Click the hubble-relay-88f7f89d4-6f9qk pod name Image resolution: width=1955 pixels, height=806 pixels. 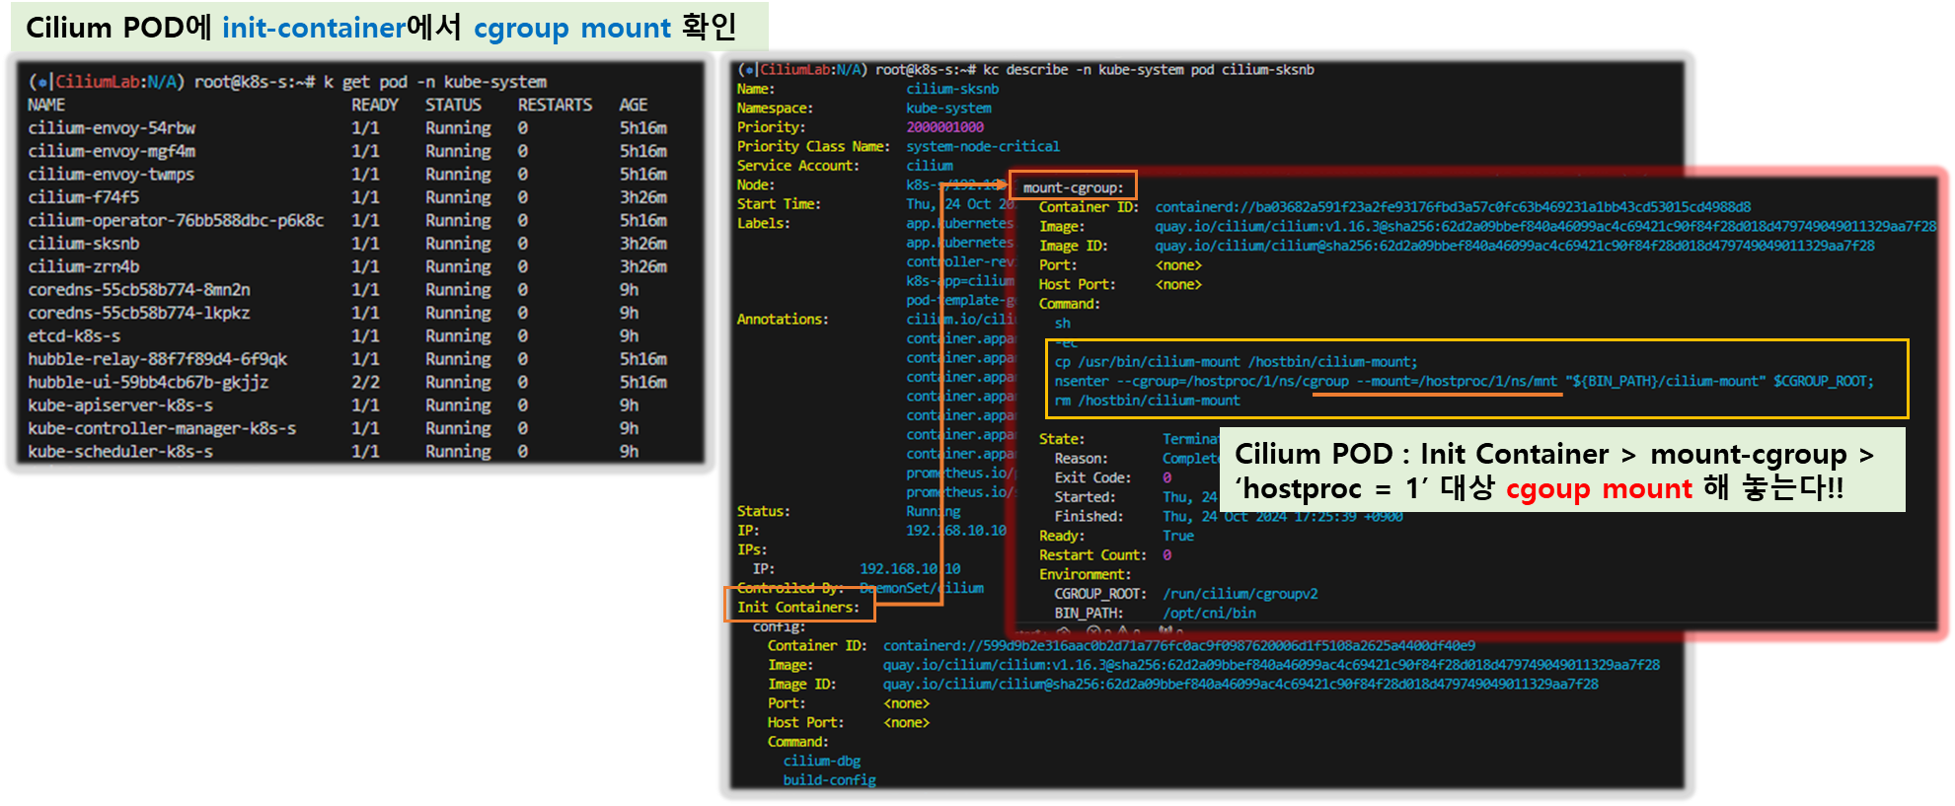coord(158,359)
